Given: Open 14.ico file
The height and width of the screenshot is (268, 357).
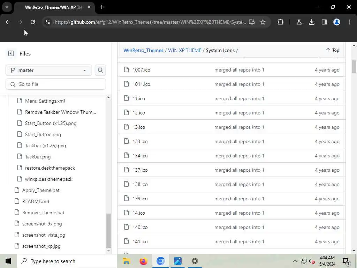Looking at the screenshot, I should click(139, 213).
